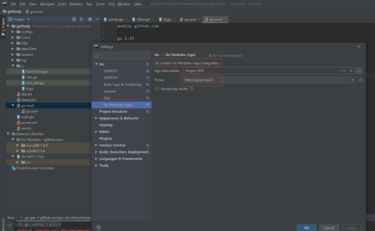Expand Languages & Frameworks settings section
The height and width of the screenshot is (231, 375).
pos(96,159)
